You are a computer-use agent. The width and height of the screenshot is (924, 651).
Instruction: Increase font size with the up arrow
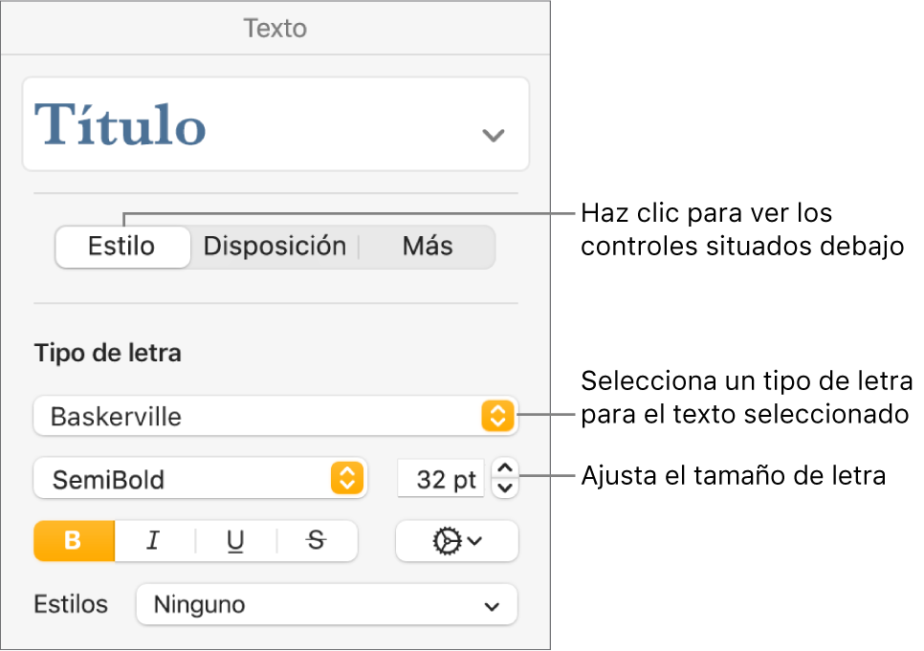[x=505, y=468]
